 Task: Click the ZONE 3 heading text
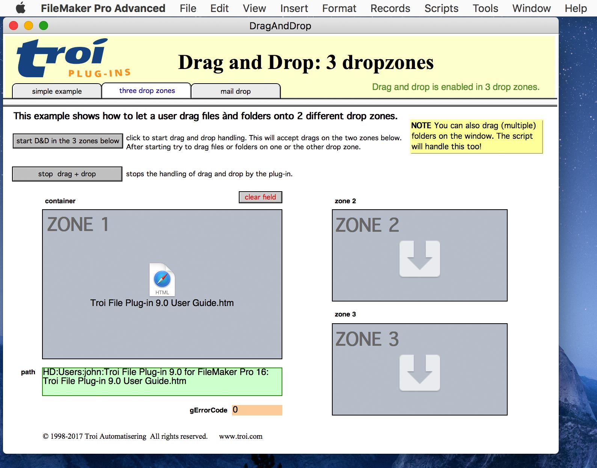click(x=367, y=339)
